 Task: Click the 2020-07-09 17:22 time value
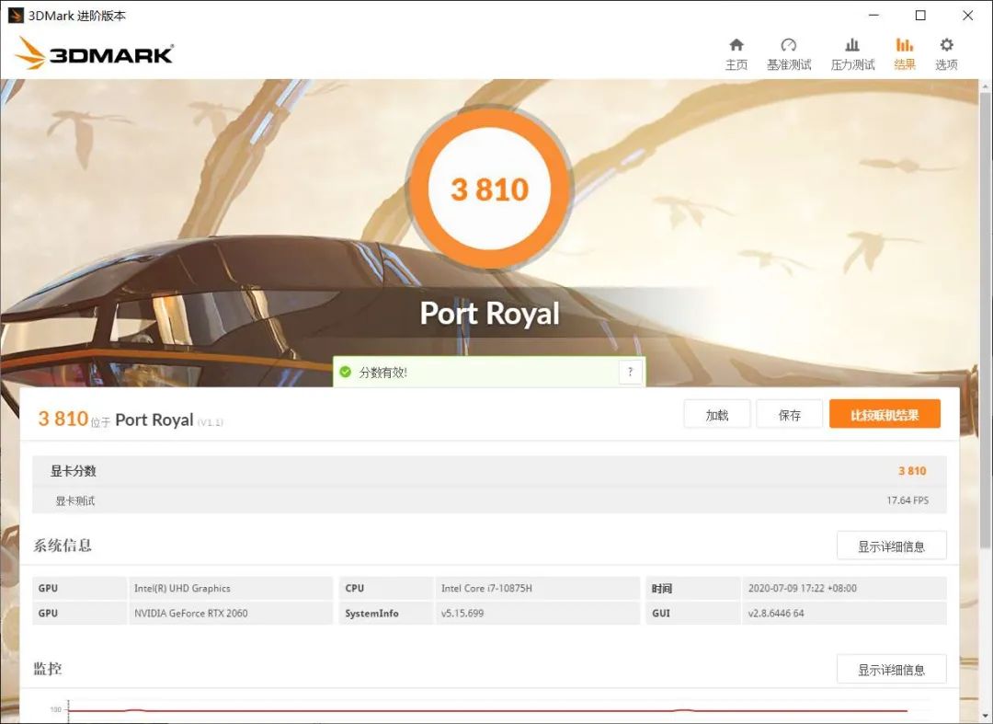click(844, 588)
